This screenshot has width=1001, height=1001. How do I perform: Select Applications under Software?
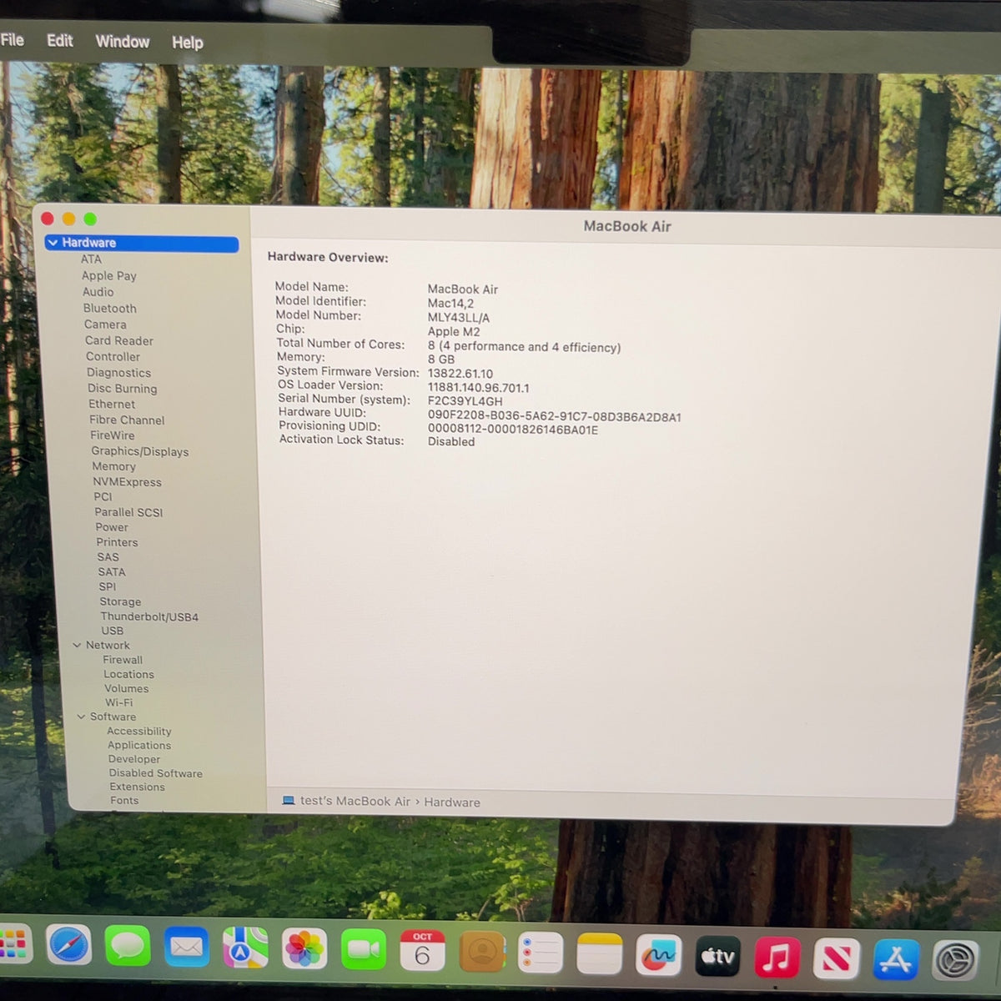tap(139, 745)
